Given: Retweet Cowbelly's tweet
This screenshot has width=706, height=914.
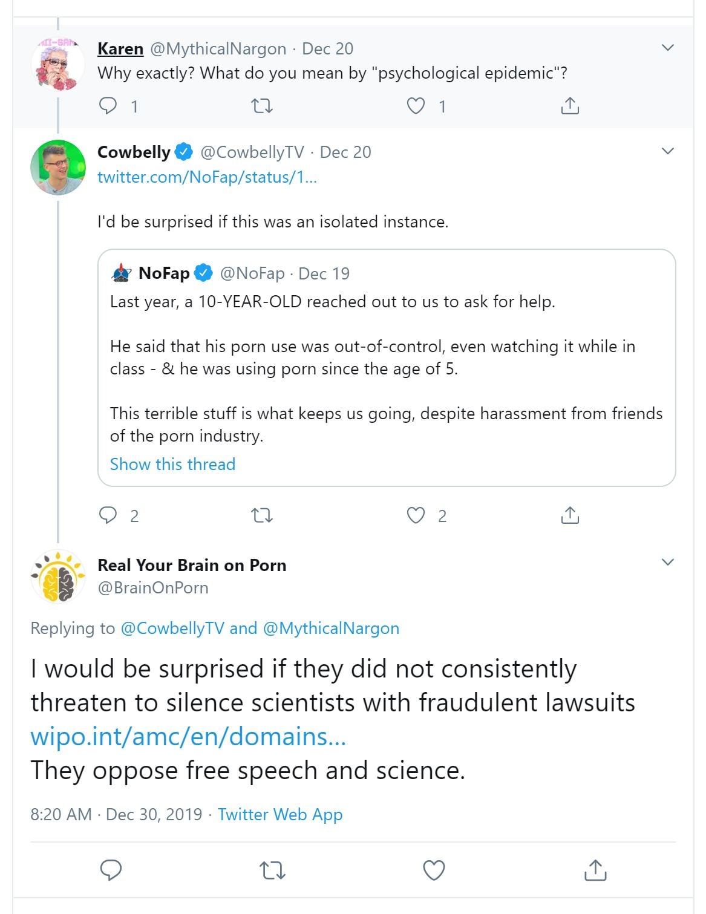Looking at the screenshot, I should pyautogui.click(x=261, y=516).
